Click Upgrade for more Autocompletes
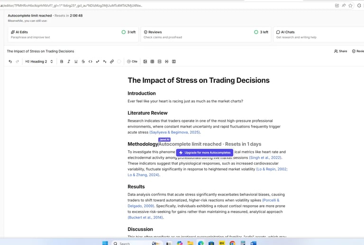 click(205, 153)
